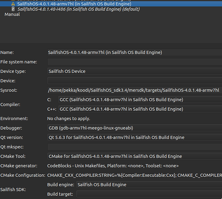Screen dimensions: 222x199
Task: Click the 'Qt version:' label
Action: pyautogui.click(x=12, y=137)
